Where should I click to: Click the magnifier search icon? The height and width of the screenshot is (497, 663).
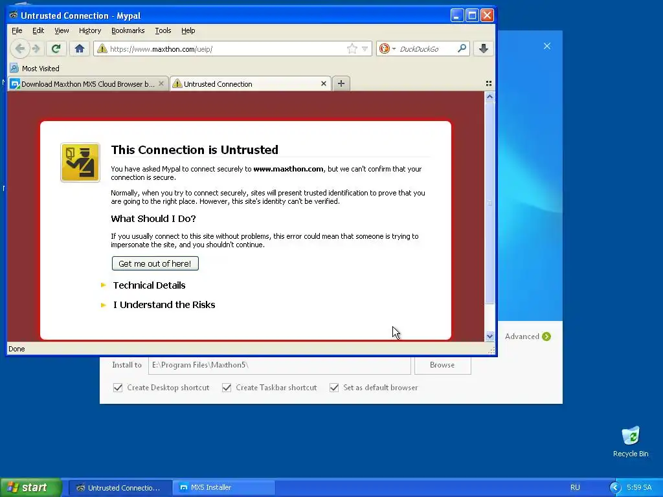(462, 48)
